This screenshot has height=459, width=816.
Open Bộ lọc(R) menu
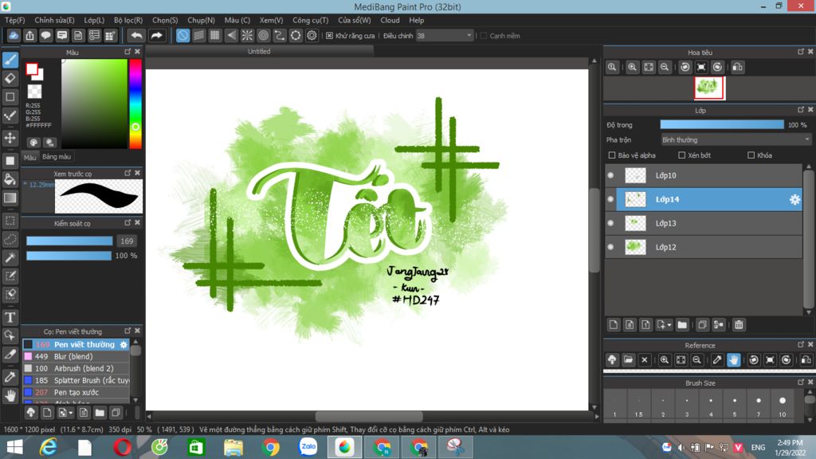coord(128,20)
